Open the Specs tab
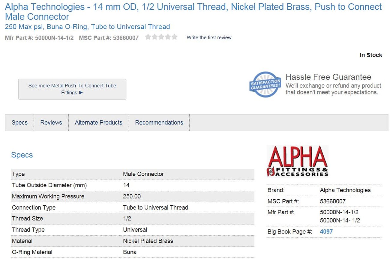The image size is (390, 262). 19,123
